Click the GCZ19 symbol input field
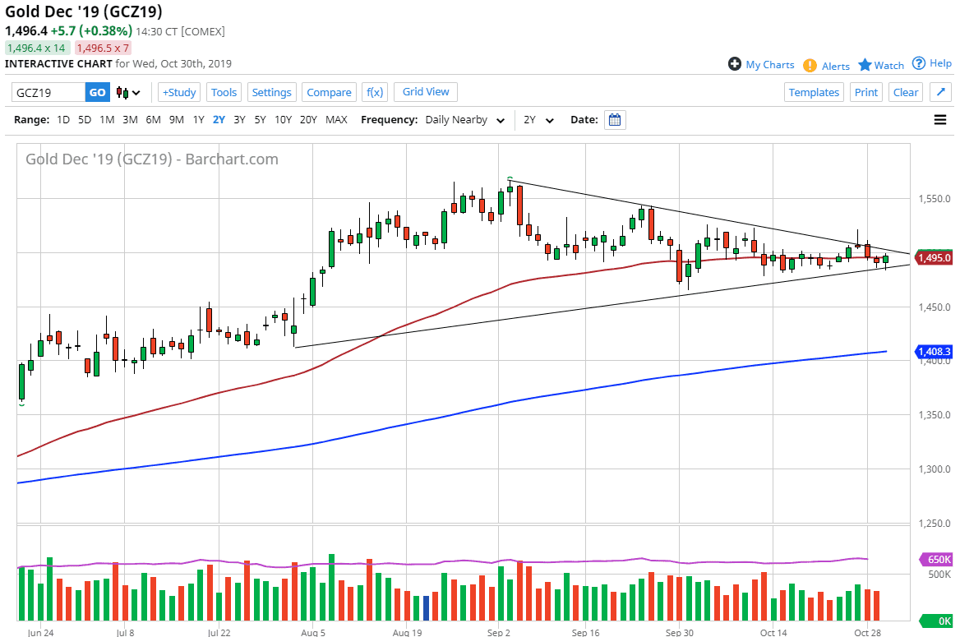The image size is (960, 637). pyautogui.click(x=48, y=93)
